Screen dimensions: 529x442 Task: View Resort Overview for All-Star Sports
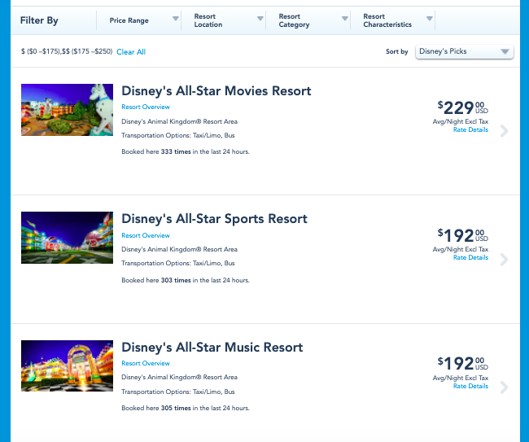click(x=146, y=235)
